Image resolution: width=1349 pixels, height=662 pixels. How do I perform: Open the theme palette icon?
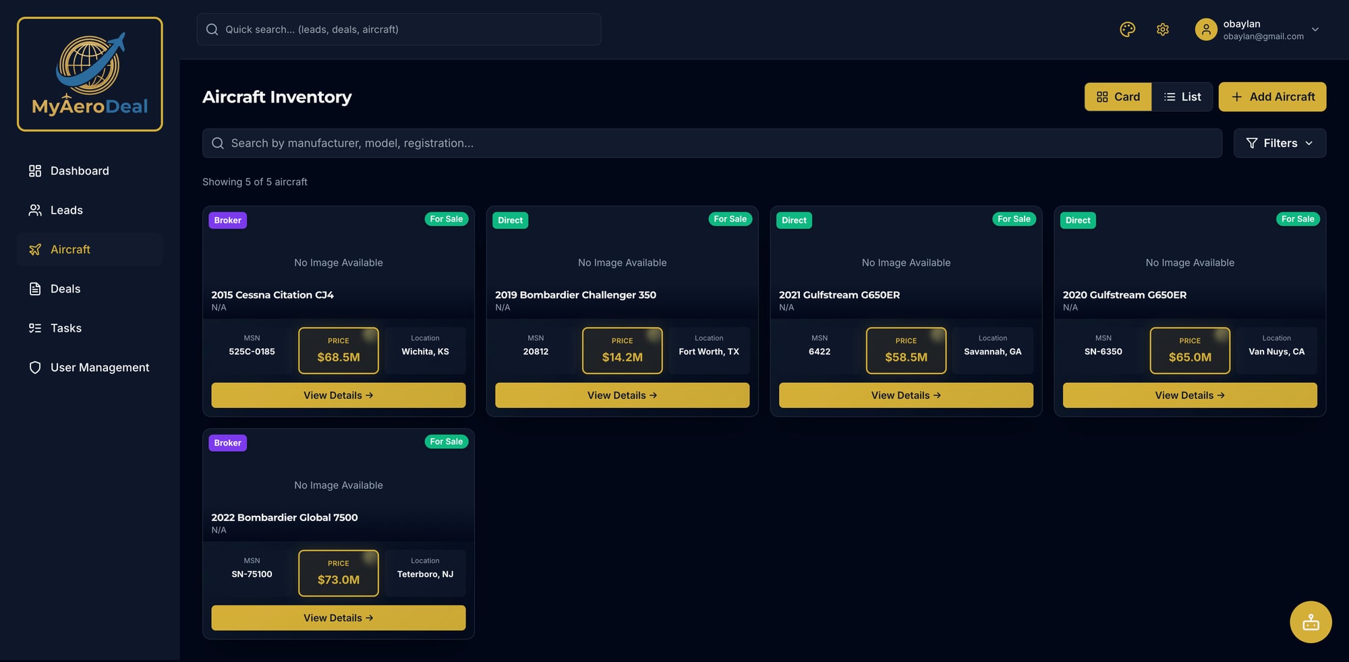(x=1127, y=30)
